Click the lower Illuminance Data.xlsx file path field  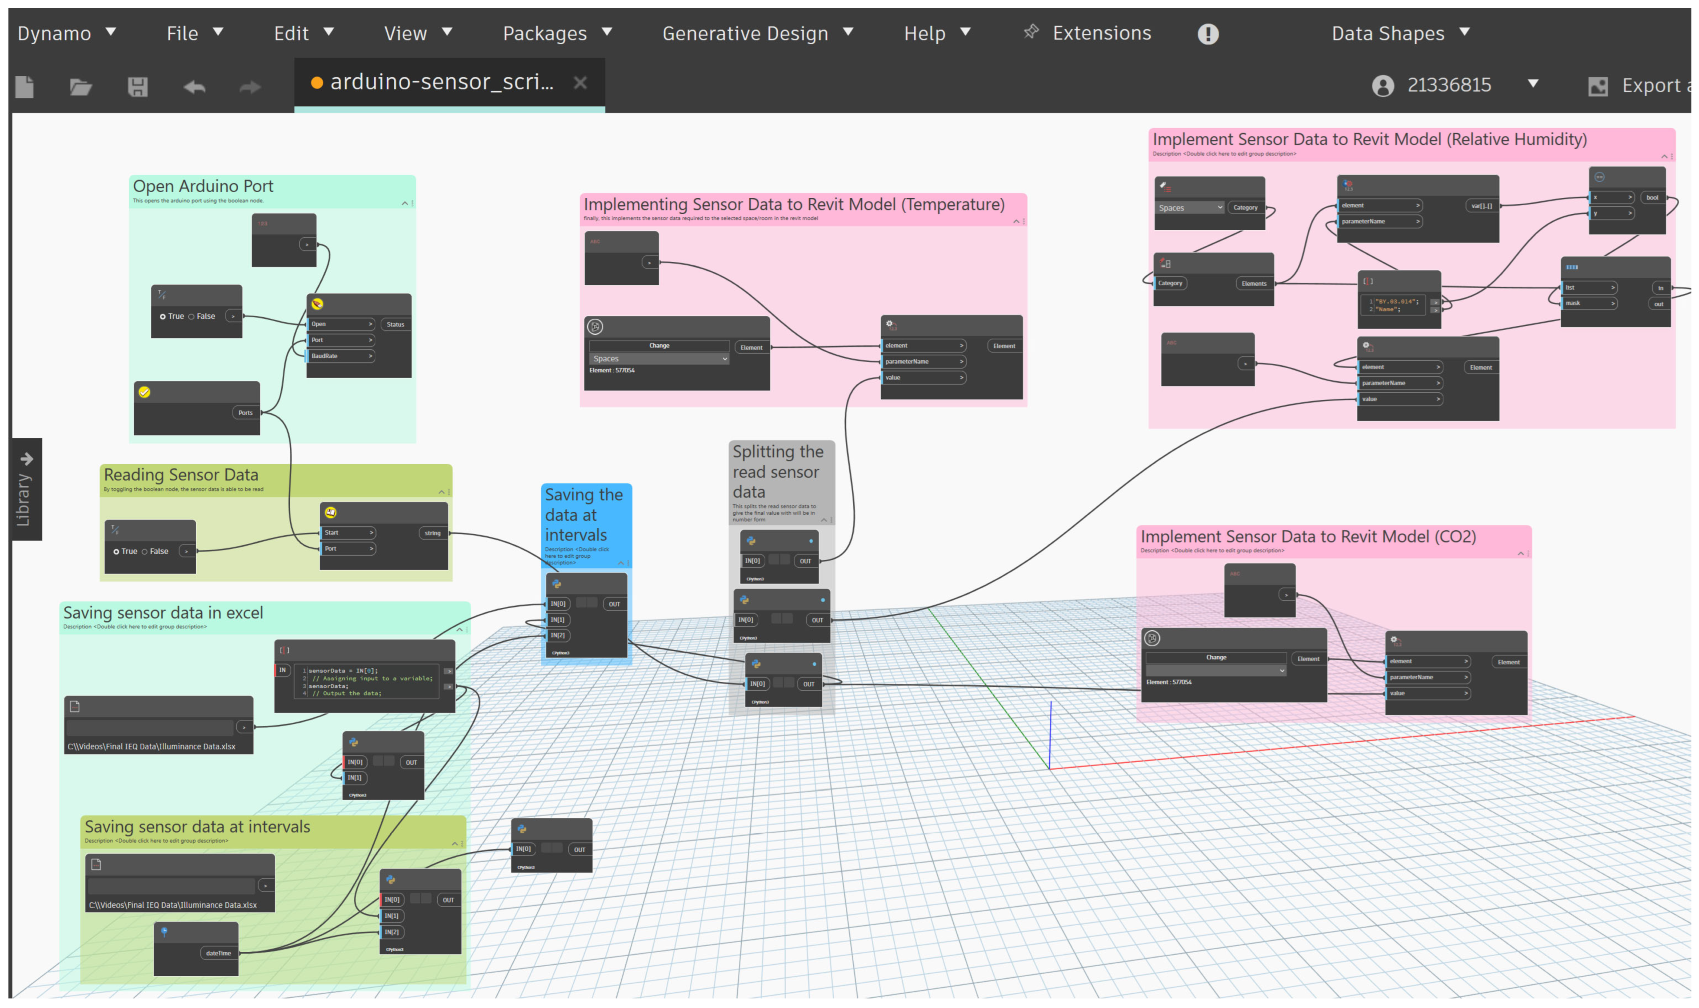pyautogui.click(x=171, y=886)
